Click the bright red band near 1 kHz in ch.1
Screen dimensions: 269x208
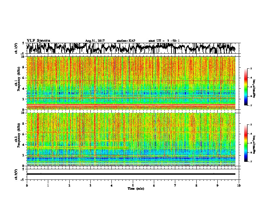coord(131,105)
